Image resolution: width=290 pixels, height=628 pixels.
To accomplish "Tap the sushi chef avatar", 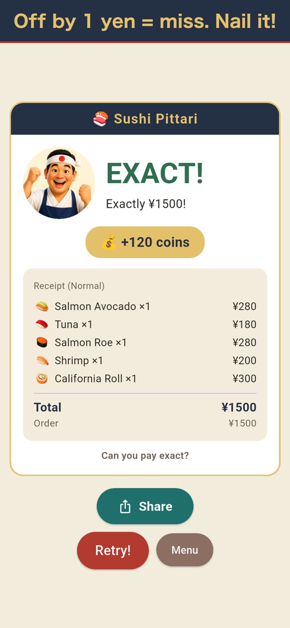I will [59, 183].
